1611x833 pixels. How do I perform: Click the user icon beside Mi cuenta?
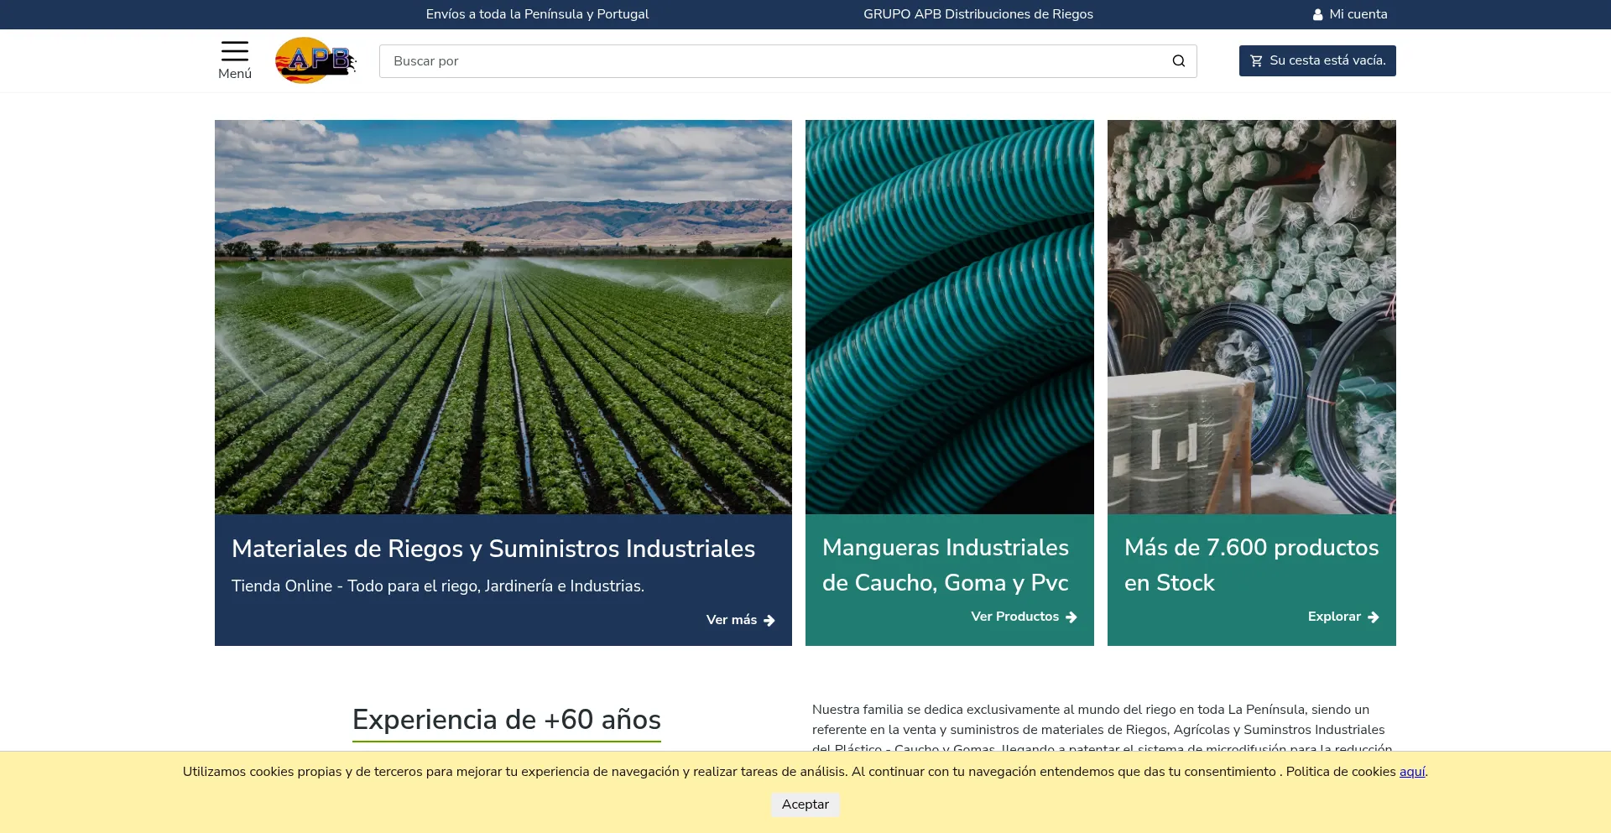pos(1317,14)
